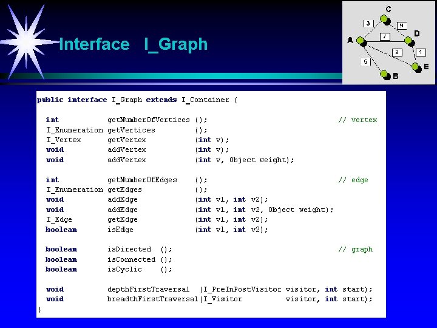437x328 pixels.
Task: Click the method name "getEdges"
Action: click(x=124, y=190)
